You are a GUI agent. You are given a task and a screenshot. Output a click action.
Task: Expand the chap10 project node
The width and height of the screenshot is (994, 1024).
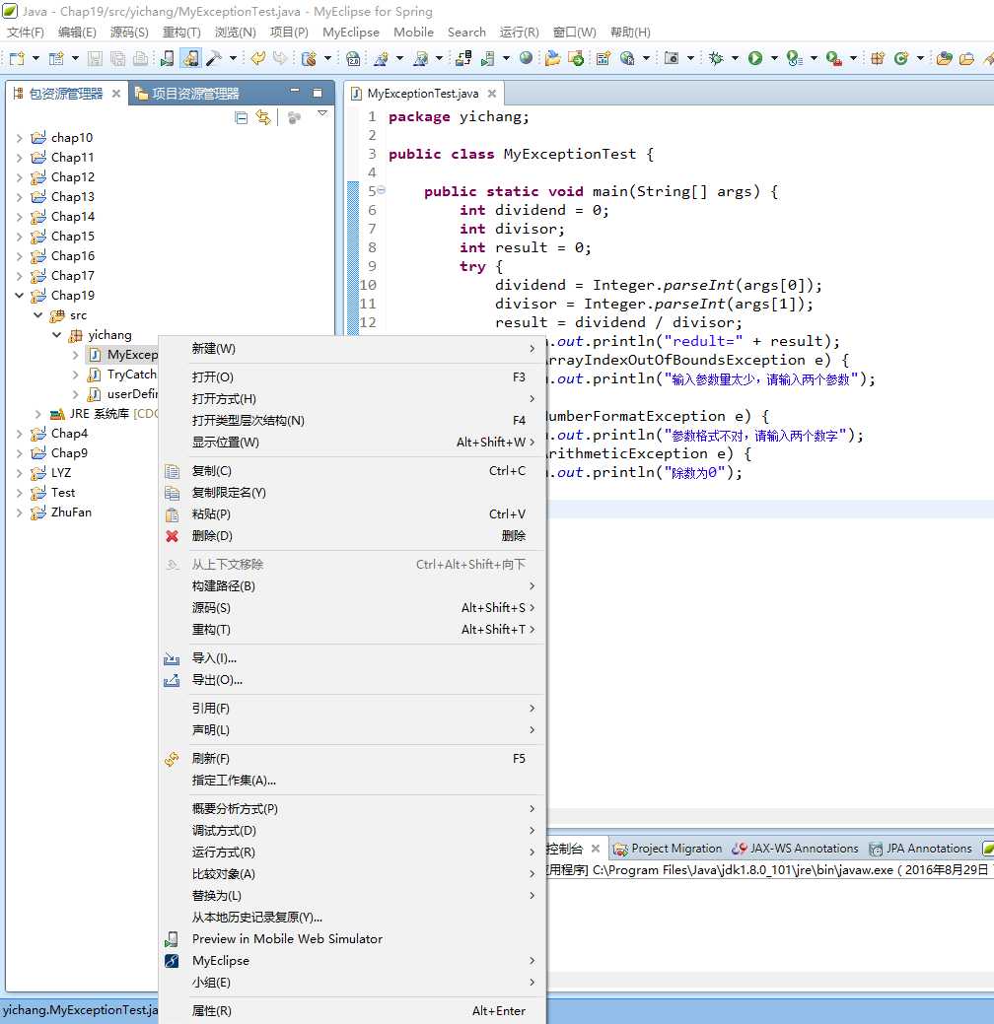point(20,138)
